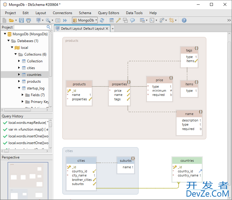The height and width of the screenshot is (200, 232).
Task: Click the Zoom magnifier toolbar icon
Action: click(x=48, y=20)
